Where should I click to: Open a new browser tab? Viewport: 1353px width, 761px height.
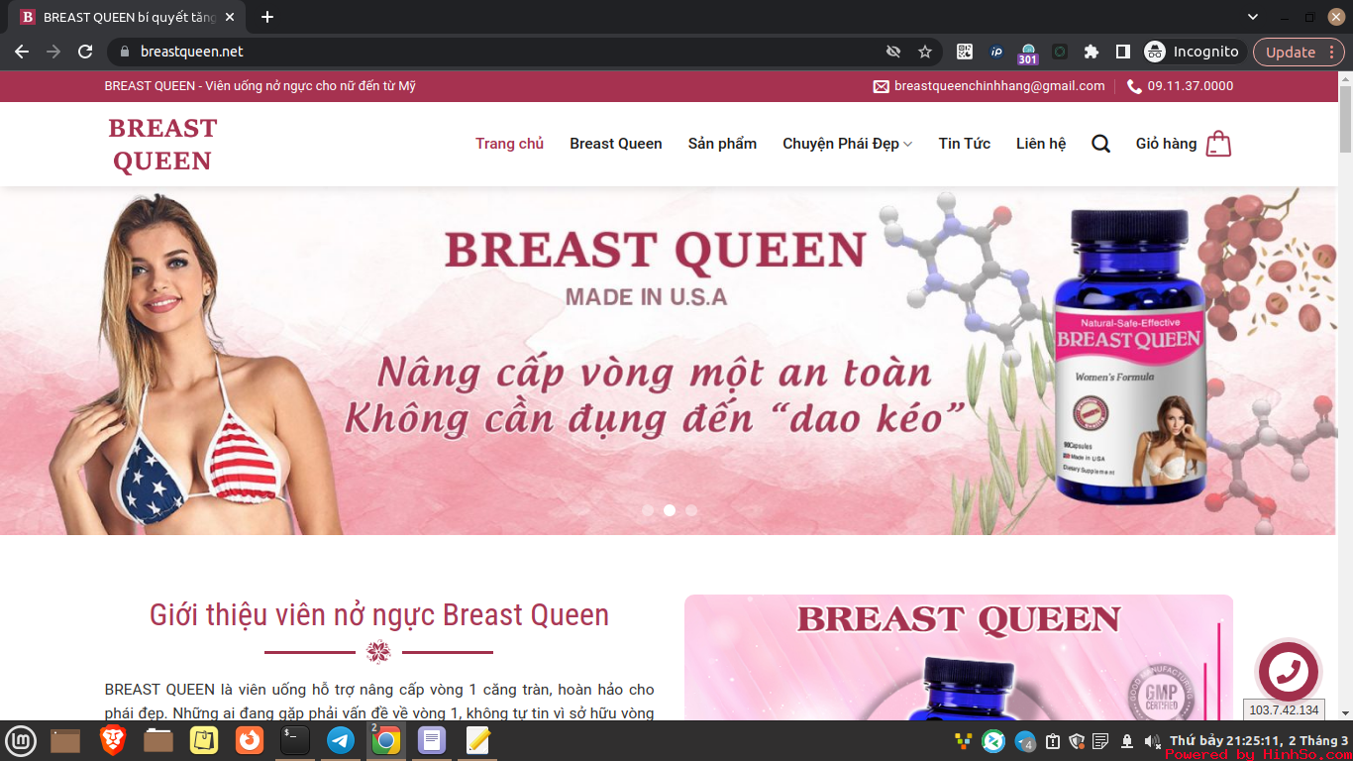tap(267, 17)
